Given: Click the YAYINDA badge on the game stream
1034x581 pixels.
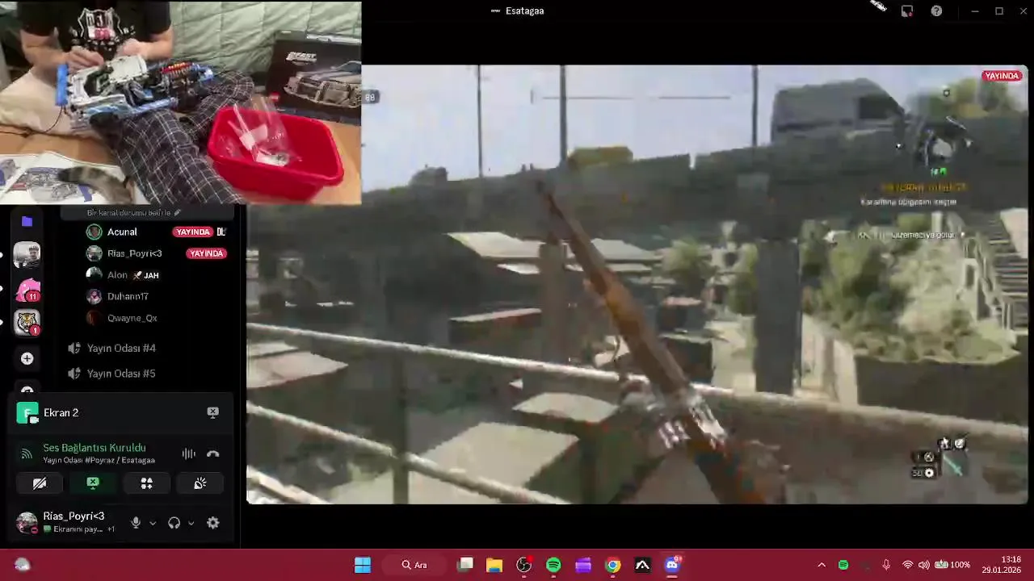Looking at the screenshot, I should coord(1002,76).
